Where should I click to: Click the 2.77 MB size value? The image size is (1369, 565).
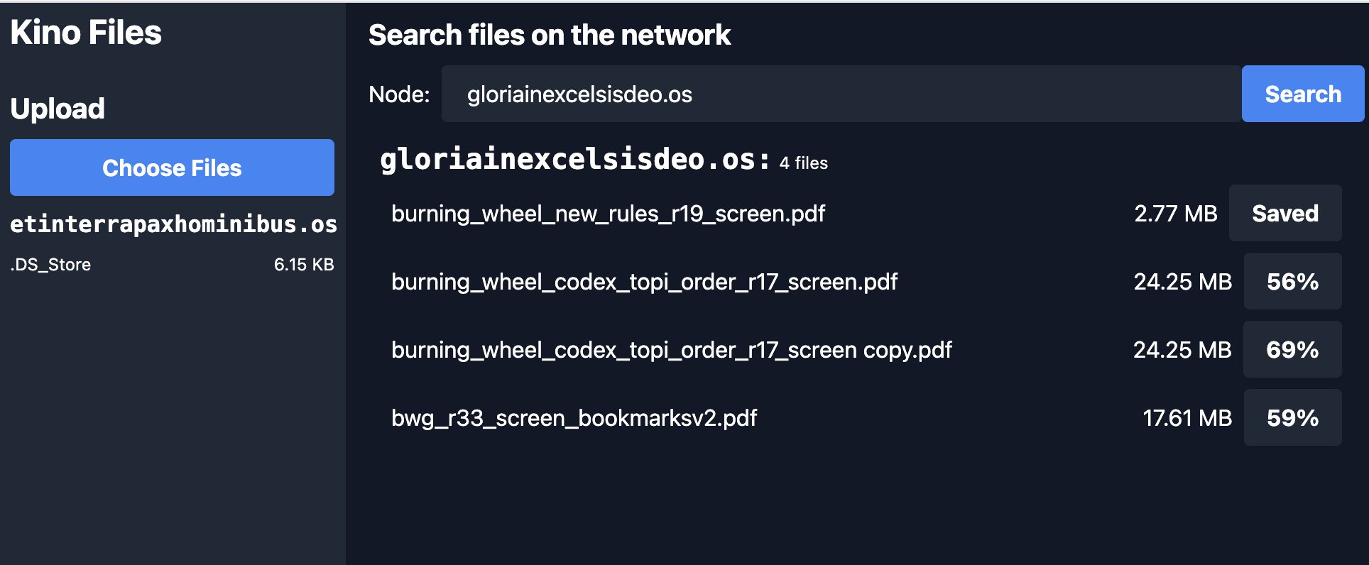(1176, 213)
